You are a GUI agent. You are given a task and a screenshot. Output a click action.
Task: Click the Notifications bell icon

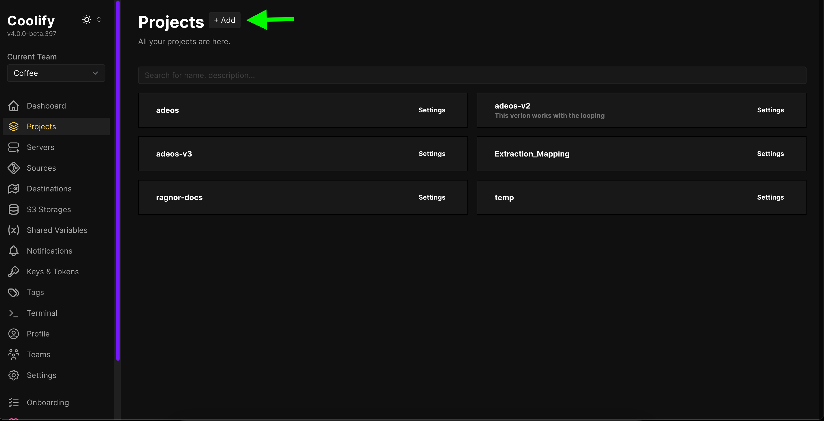click(13, 251)
